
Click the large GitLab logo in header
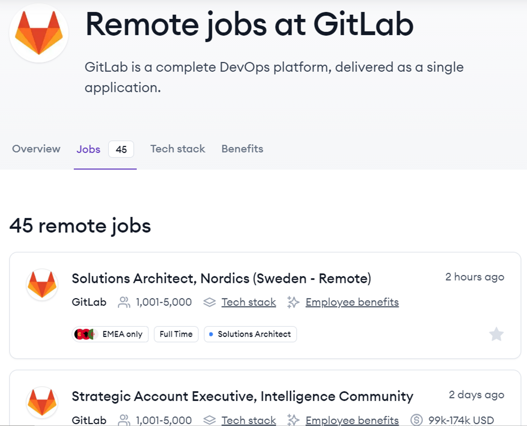(39, 33)
